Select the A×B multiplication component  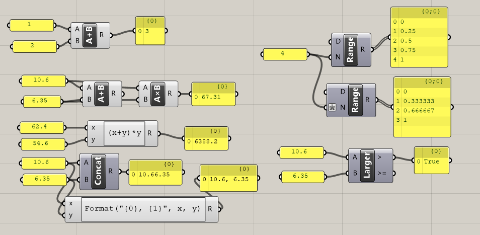(158, 94)
